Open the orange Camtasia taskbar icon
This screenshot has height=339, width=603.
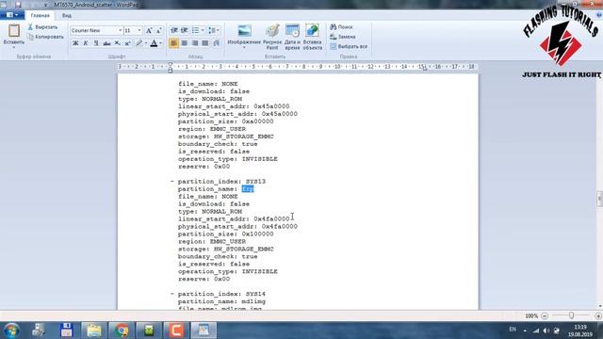point(176,331)
